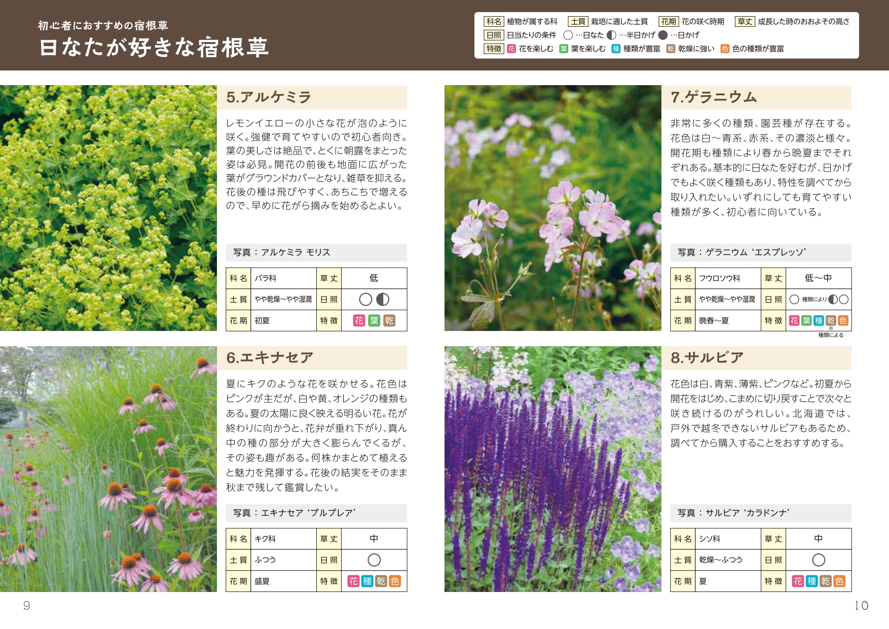
Task: Click the 8.サルビア section heading
Action: tap(707, 358)
